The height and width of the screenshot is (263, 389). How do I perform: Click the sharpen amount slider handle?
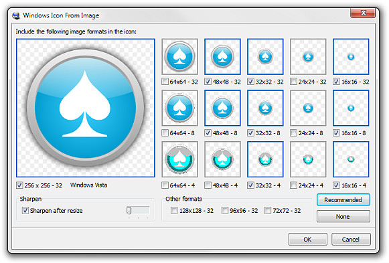click(129, 210)
